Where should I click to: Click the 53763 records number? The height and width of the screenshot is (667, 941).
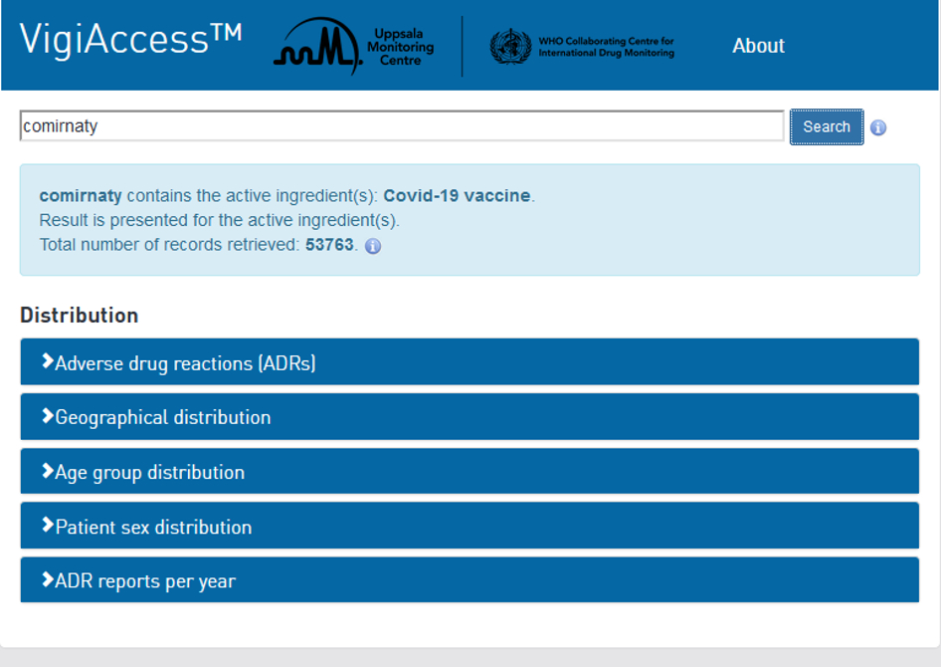coord(329,245)
